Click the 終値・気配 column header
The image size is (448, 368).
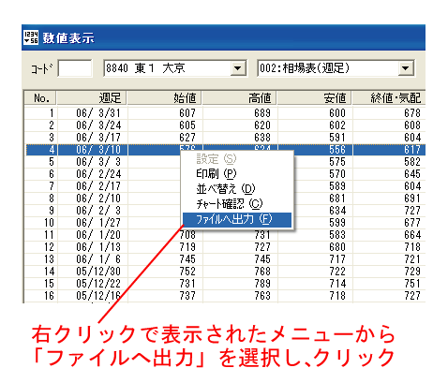(389, 98)
